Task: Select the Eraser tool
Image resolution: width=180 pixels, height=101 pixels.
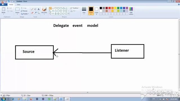Action: coord(32,13)
